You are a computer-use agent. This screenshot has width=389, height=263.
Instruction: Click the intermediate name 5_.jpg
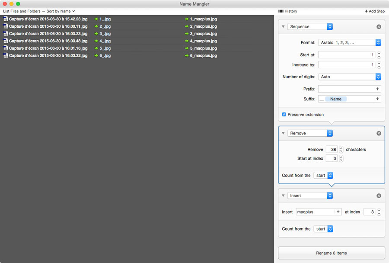point(105,48)
